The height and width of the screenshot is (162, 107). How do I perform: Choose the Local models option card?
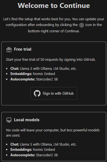(x=54, y=137)
